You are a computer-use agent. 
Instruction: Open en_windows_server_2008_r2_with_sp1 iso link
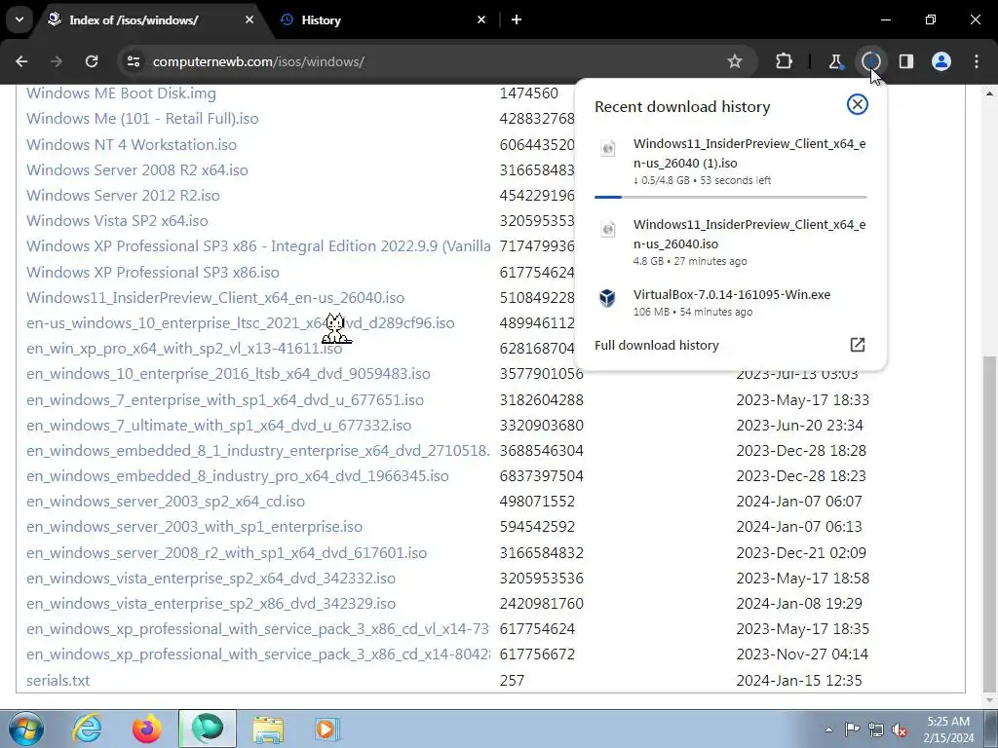coord(226,553)
